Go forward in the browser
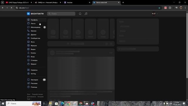The height and width of the screenshot is (106, 188). pos(7,8)
